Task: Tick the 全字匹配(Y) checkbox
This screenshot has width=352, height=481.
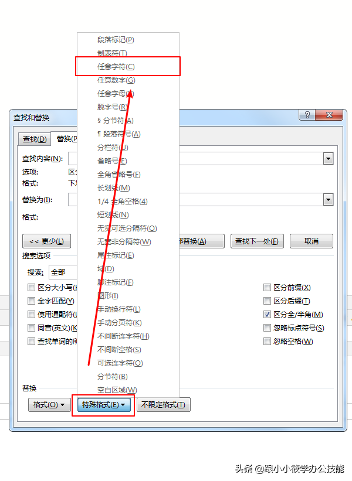Action: (x=31, y=301)
